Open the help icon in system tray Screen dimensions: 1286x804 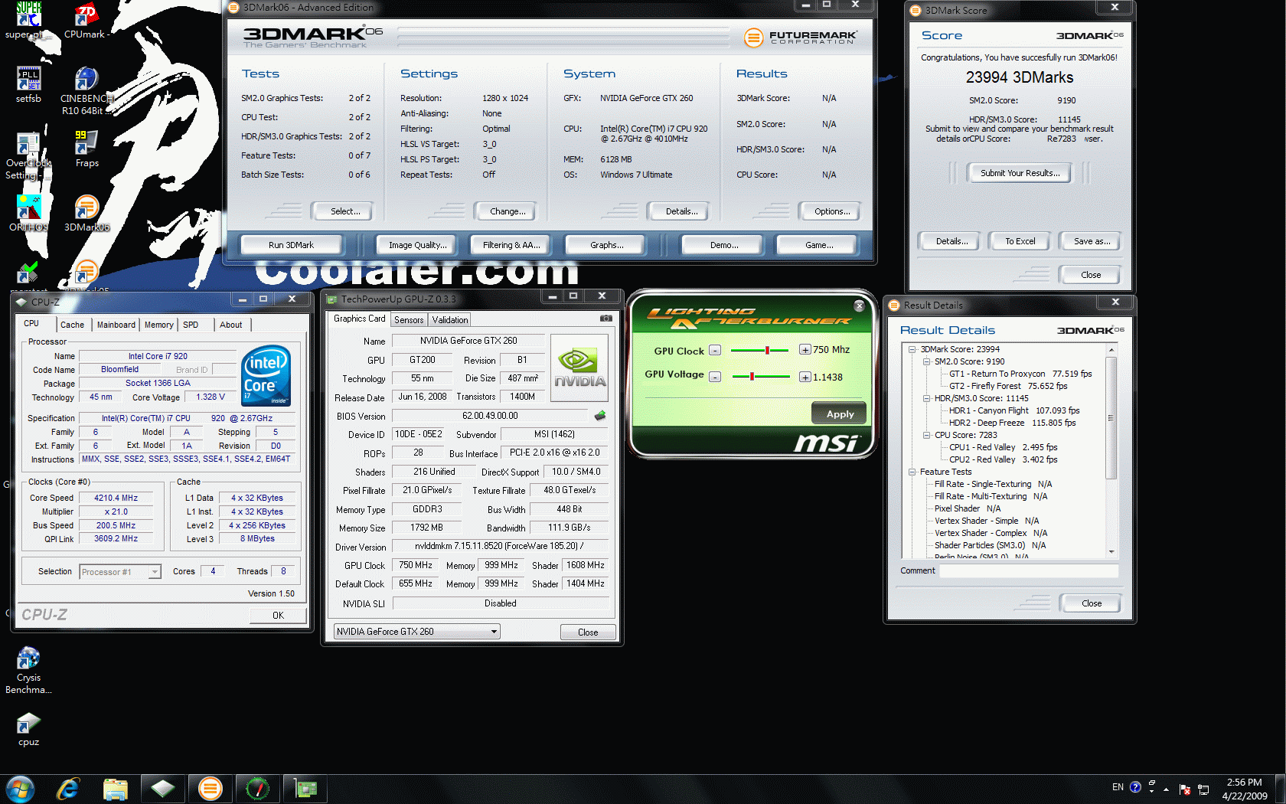point(1135,787)
